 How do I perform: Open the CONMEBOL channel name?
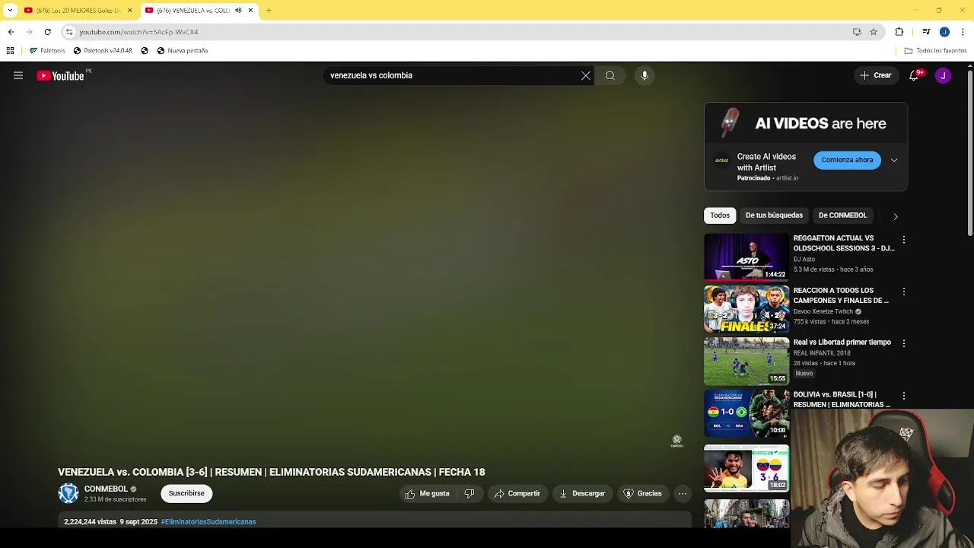(106, 489)
